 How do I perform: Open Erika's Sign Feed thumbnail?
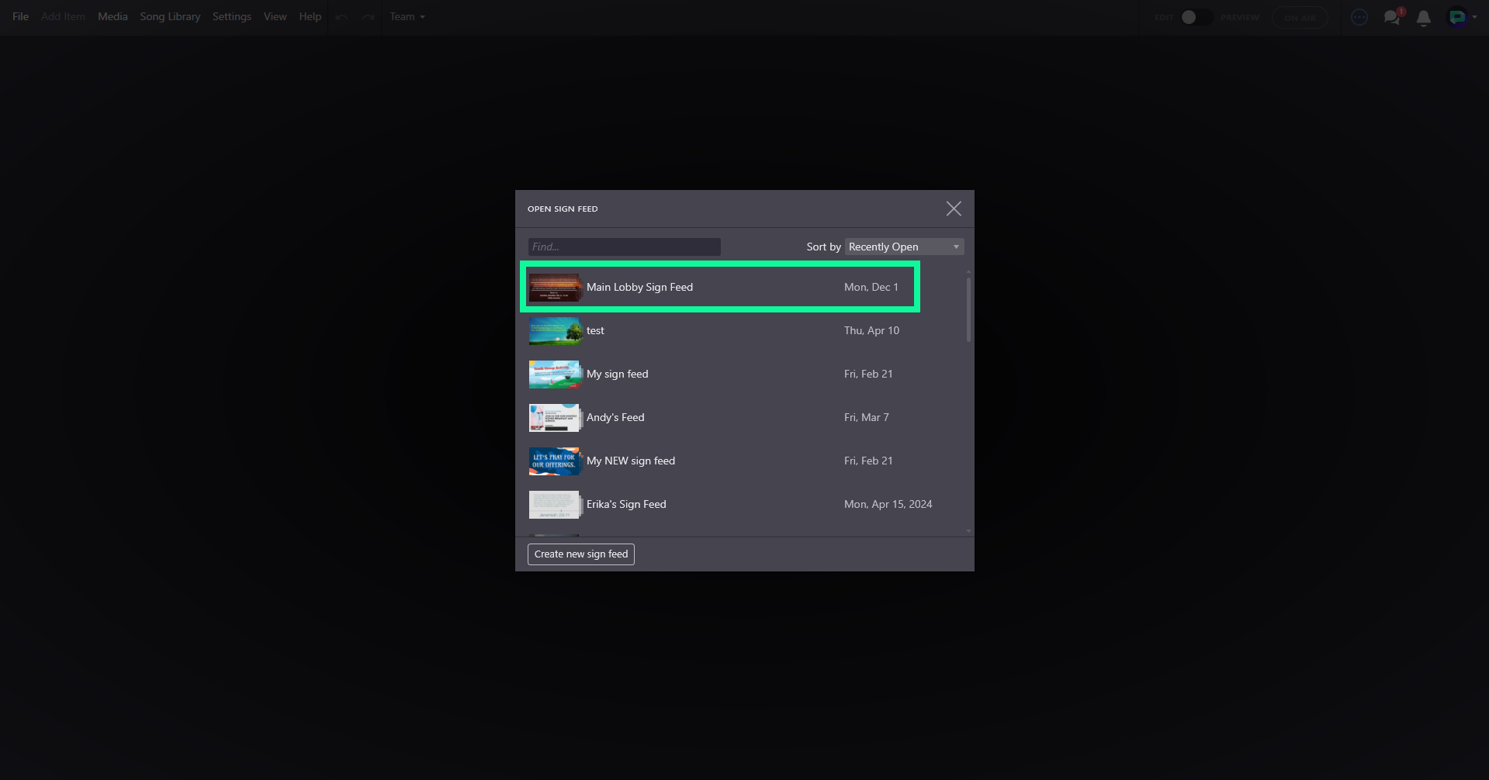(555, 505)
